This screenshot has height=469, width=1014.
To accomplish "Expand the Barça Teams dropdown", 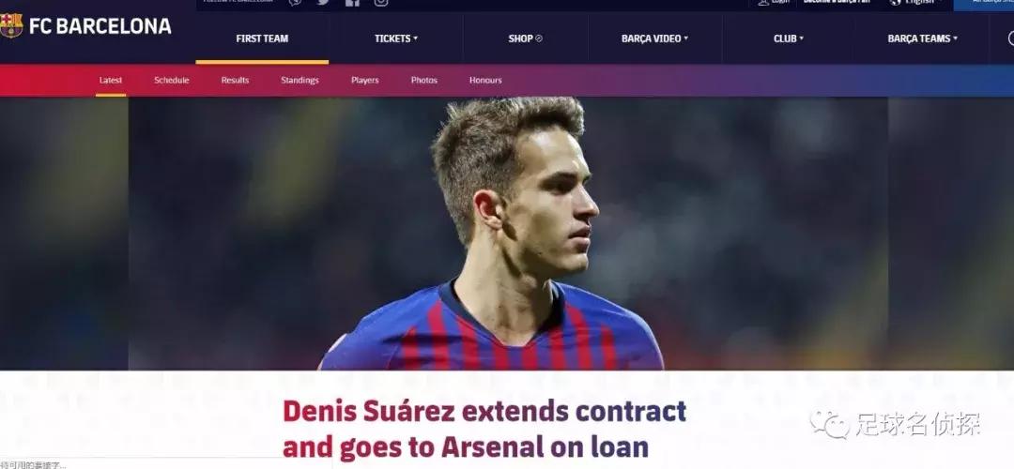I will 923,38.
